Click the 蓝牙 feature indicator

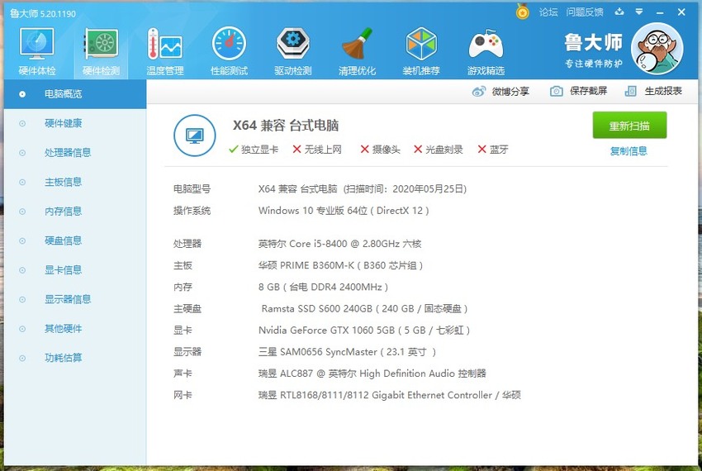click(x=493, y=150)
